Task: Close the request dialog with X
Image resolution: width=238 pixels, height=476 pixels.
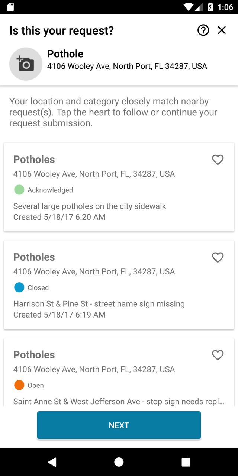Action: (222, 30)
